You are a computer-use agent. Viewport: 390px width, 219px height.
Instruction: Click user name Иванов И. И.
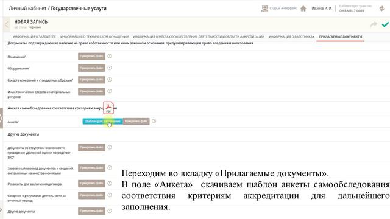[322, 8]
